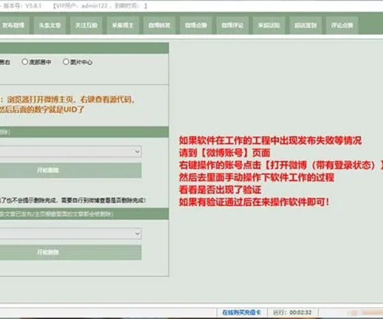Image resolution: width=383 pixels, height=319 pixels.
Task: Click red line mentioning 打开微博（带有登录状态）
Action: click(281, 165)
